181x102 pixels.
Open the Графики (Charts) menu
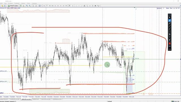(x=17, y=3)
